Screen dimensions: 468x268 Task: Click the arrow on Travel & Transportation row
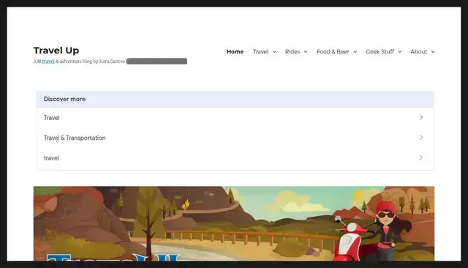coord(421,138)
